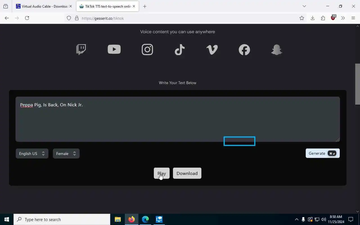Click the 'Write Your Text Below' label

point(177,83)
